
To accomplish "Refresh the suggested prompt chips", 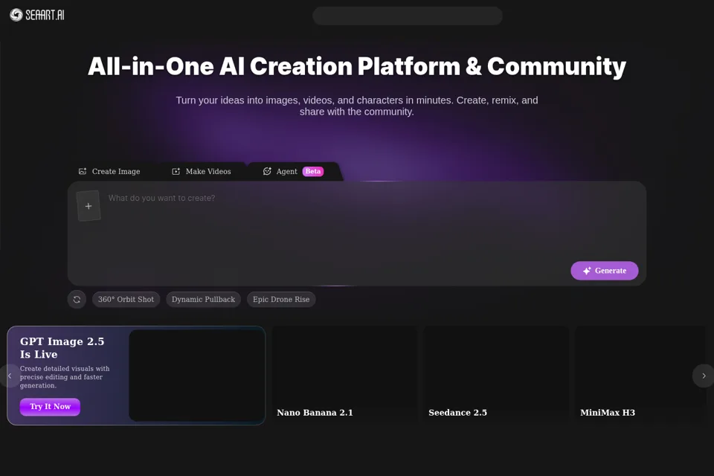I will (77, 299).
